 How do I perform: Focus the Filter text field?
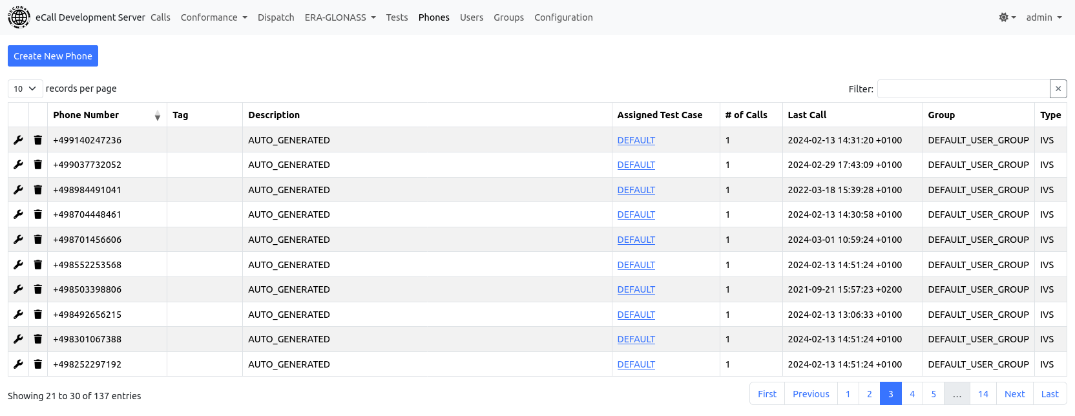(963, 89)
